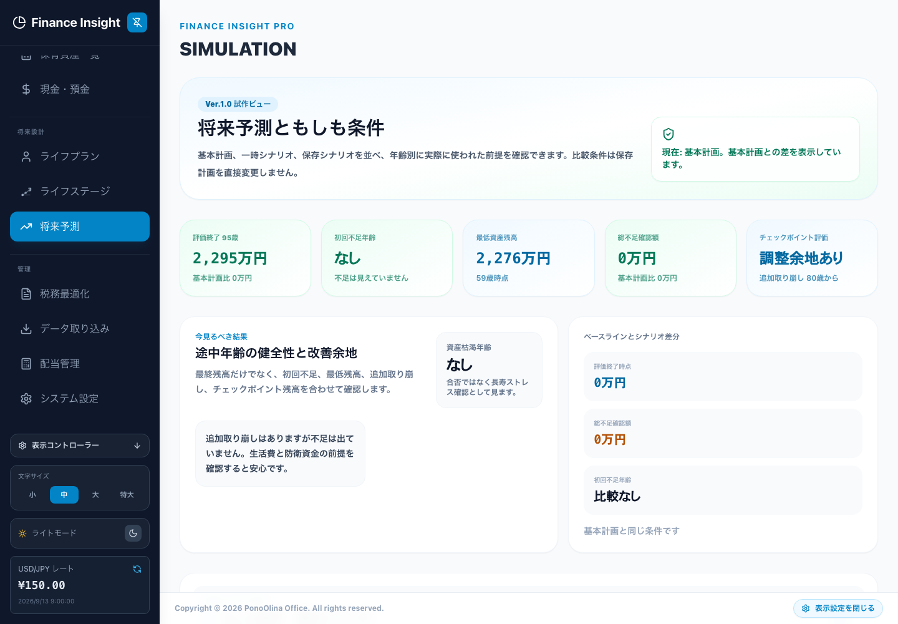Click the 資産枯渇年齢 card
The width and height of the screenshot is (898, 624).
(x=490, y=370)
